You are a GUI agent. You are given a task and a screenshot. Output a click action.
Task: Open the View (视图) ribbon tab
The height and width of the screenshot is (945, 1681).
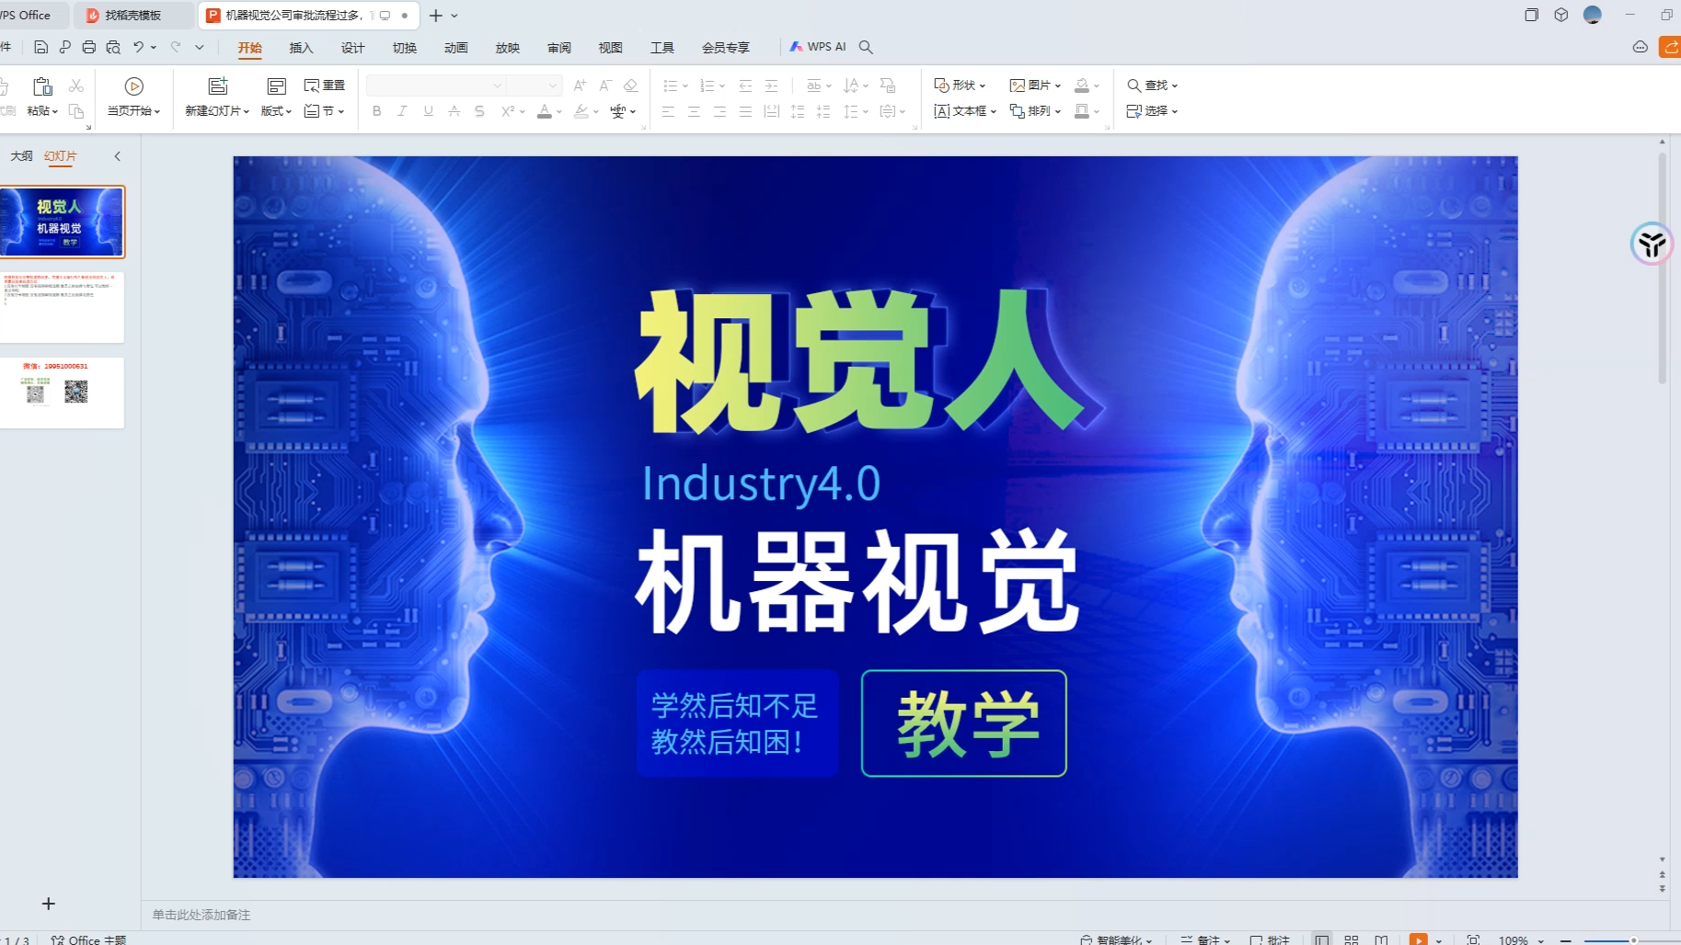pyautogui.click(x=610, y=48)
